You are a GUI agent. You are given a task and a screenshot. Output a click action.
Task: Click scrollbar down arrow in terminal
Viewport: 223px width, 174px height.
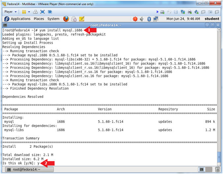[219, 164]
